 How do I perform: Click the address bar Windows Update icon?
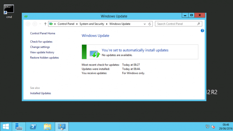point(51,24)
